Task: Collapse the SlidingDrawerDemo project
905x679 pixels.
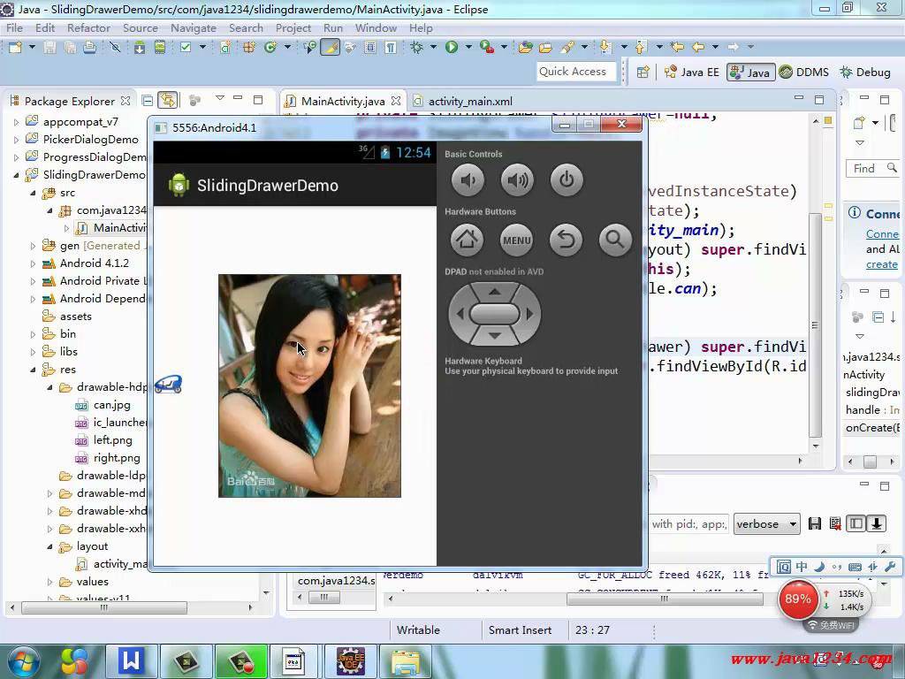Action: tap(16, 175)
